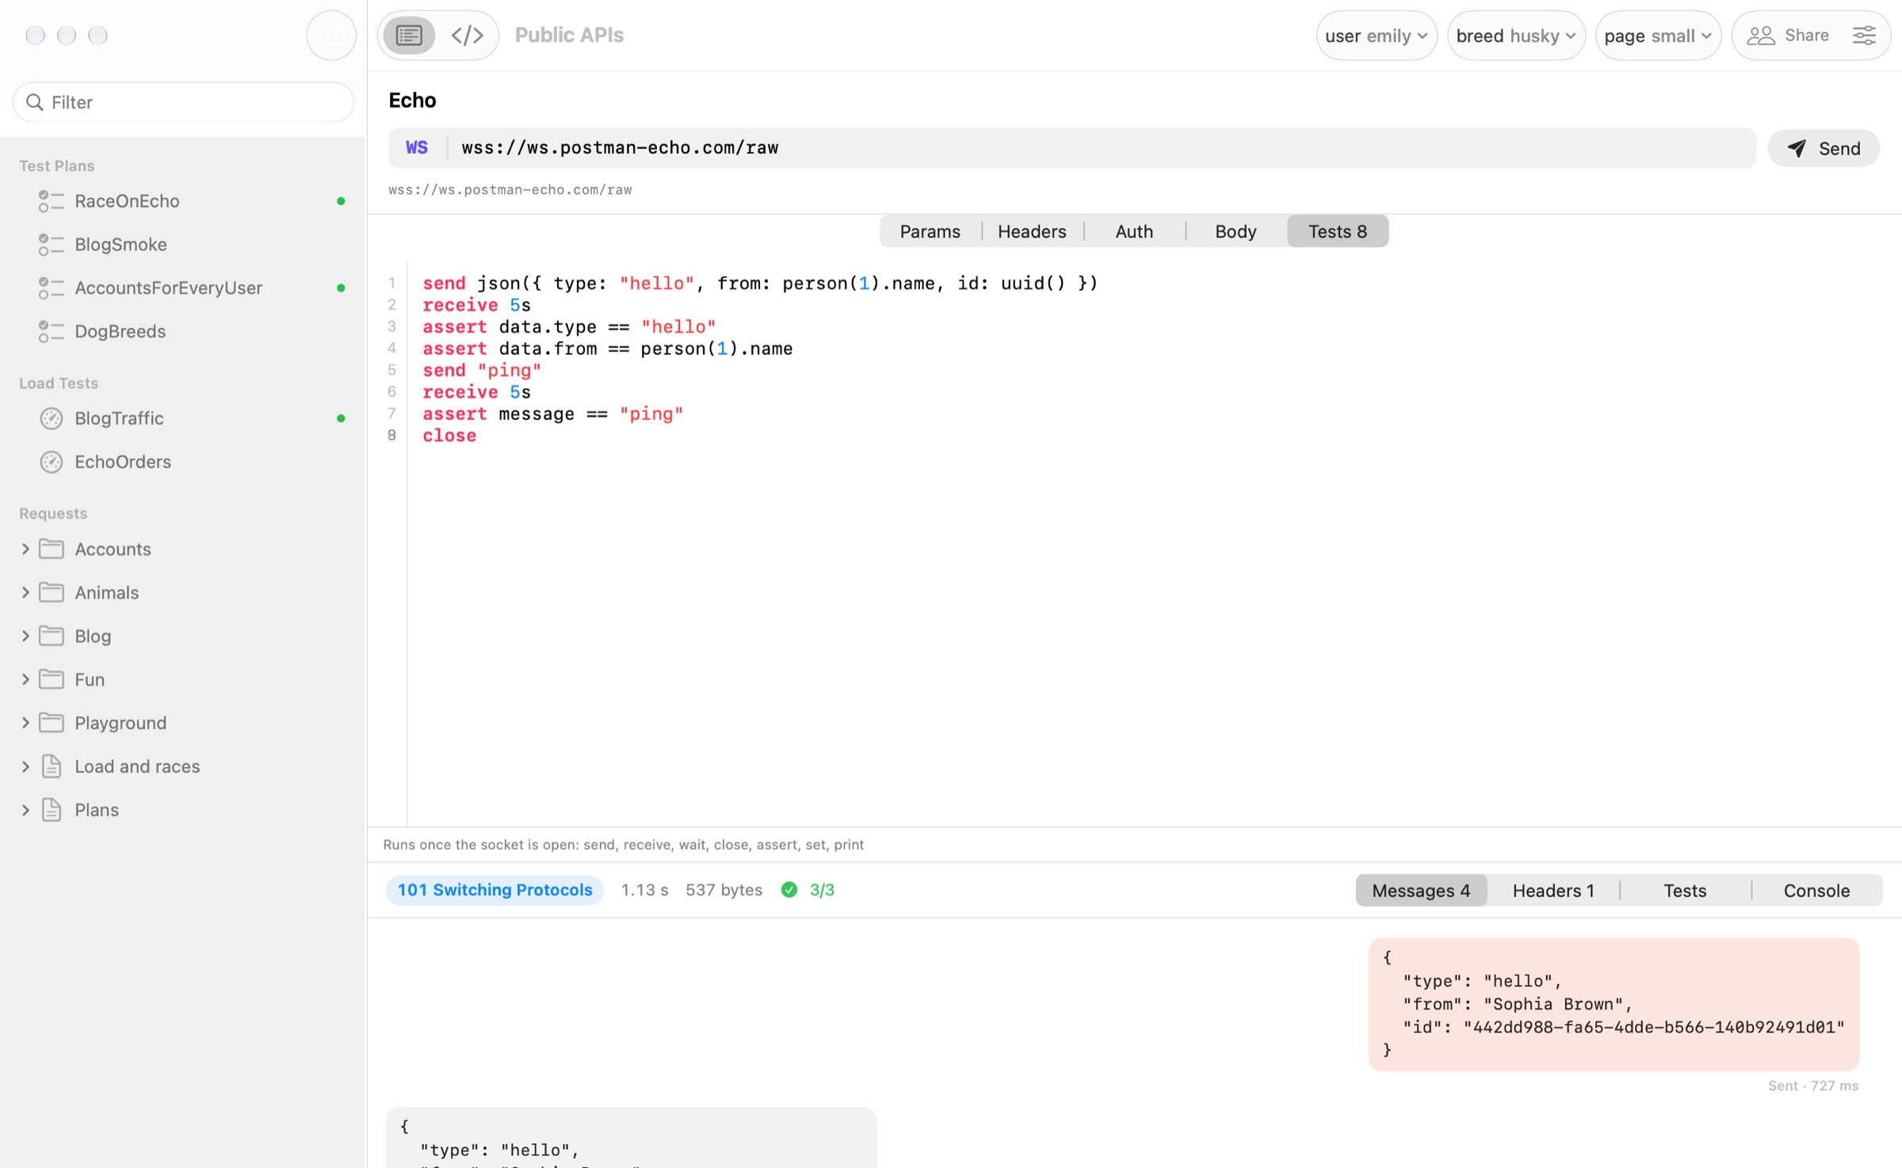The image size is (1902, 1168).
Task: Click the magnifier icon in Filter
Action: tap(34, 102)
